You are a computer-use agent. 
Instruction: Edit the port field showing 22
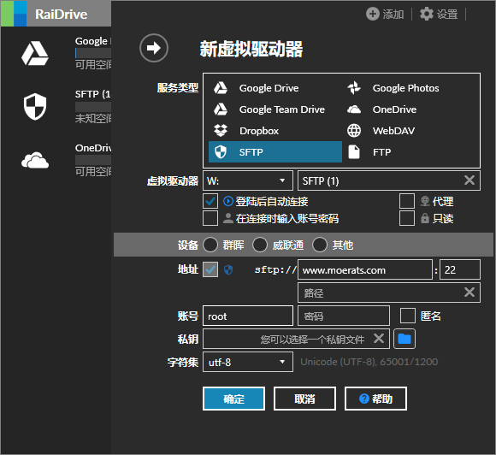(460, 269)
